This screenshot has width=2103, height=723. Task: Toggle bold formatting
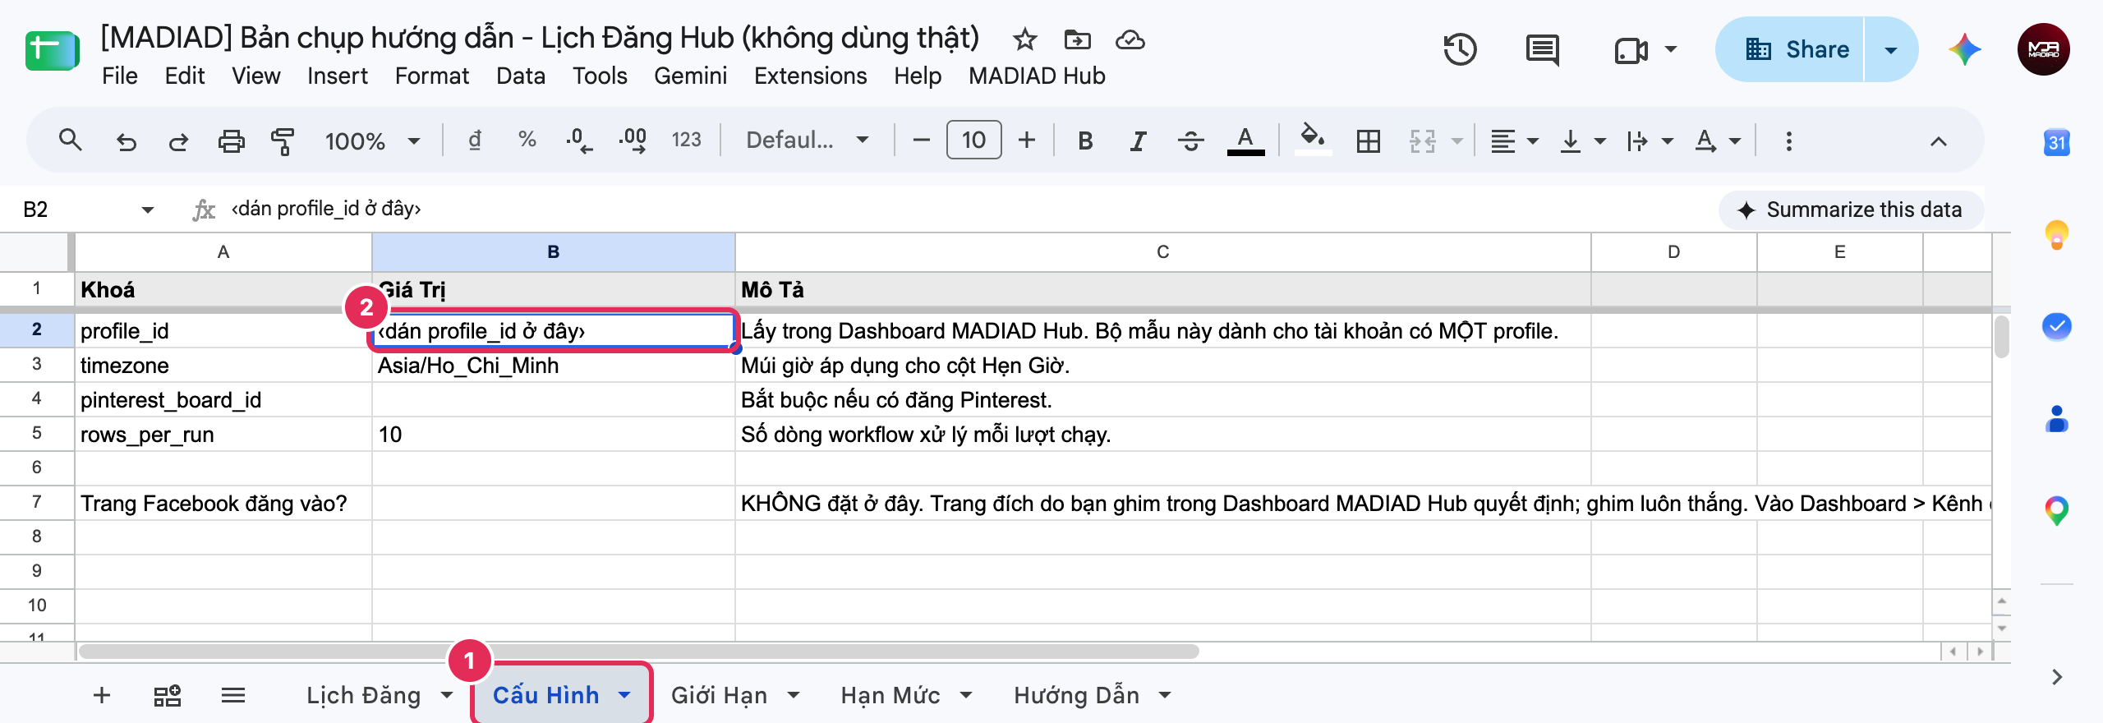click(x=1085, y=141)
